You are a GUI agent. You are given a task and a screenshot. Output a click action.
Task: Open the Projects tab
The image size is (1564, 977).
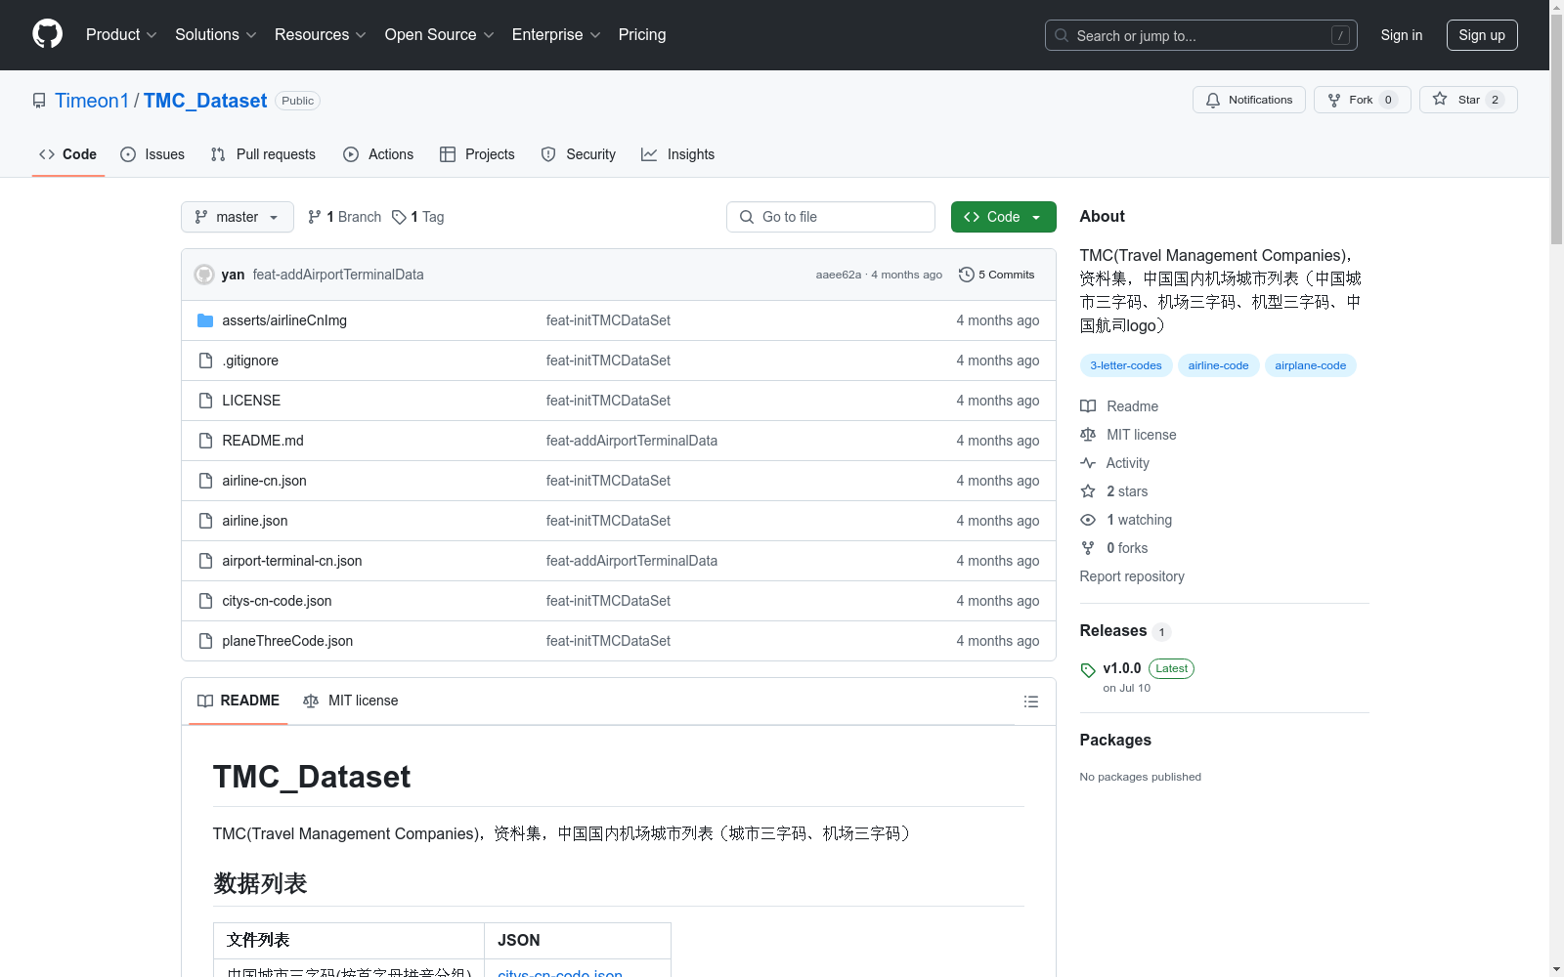(x=477, y=154)
